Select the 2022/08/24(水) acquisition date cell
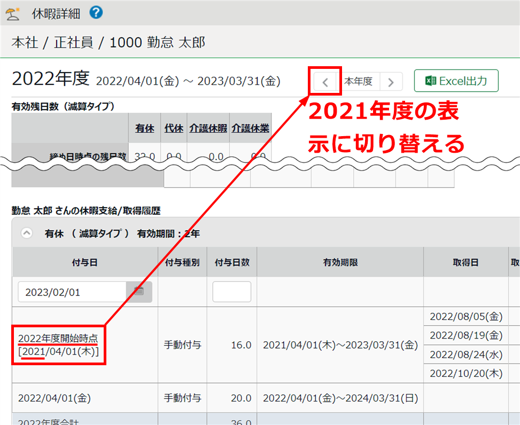 (466, 355)
